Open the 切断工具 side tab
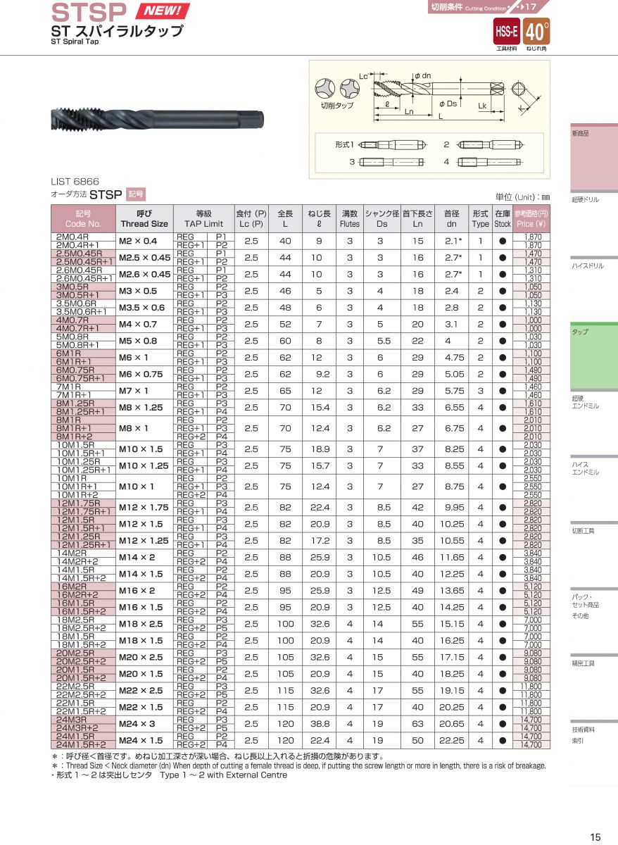Image resolution: width=618 pixels, height=845 pixels. tap(593, 530)
